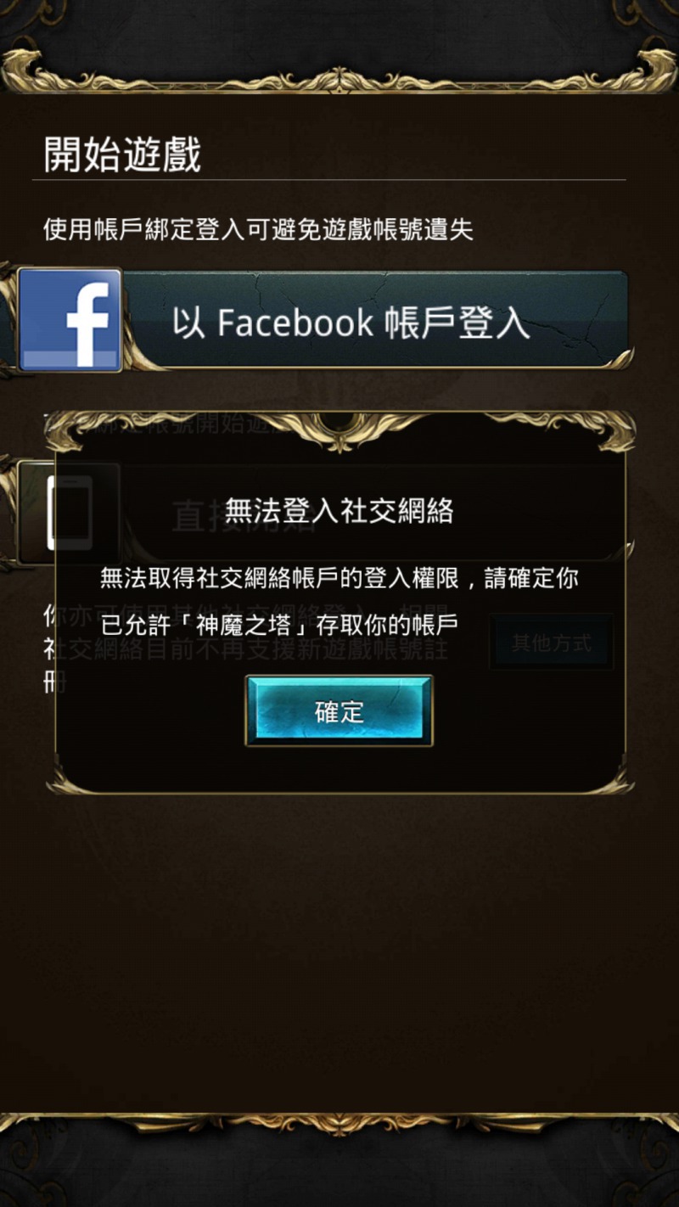Click the 開始遊戲 heading
Viewport: 679px width, 1207px height.
122,154
